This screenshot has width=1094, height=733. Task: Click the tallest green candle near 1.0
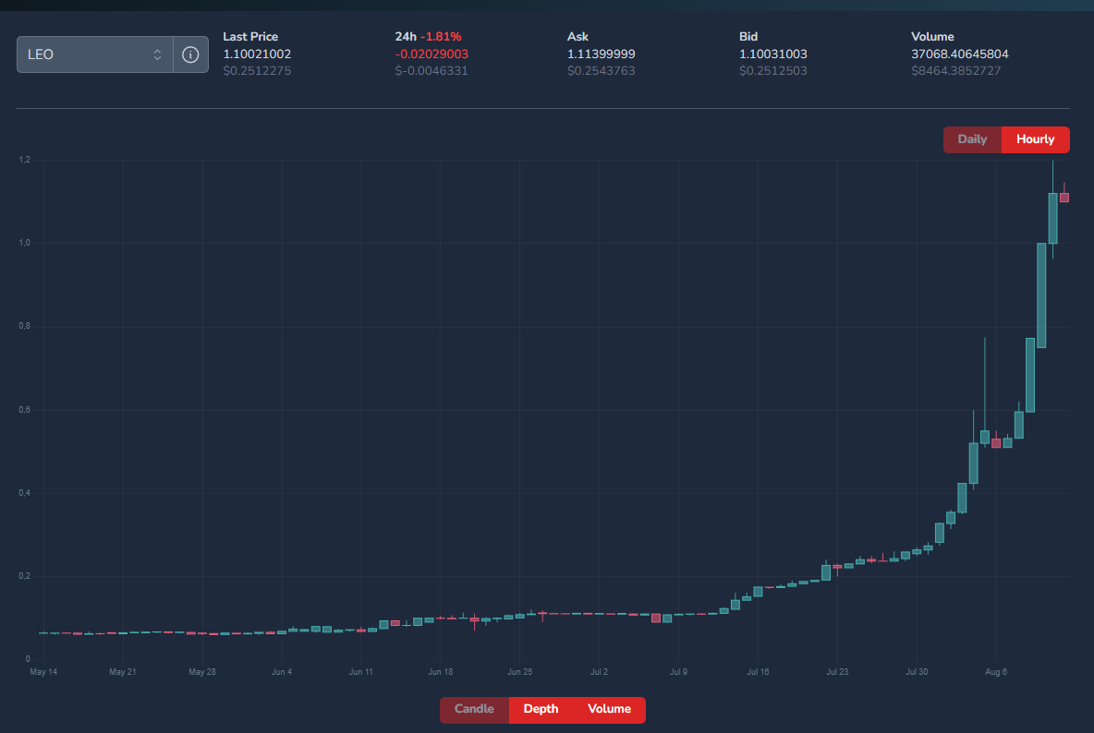tap(1041, 295)
